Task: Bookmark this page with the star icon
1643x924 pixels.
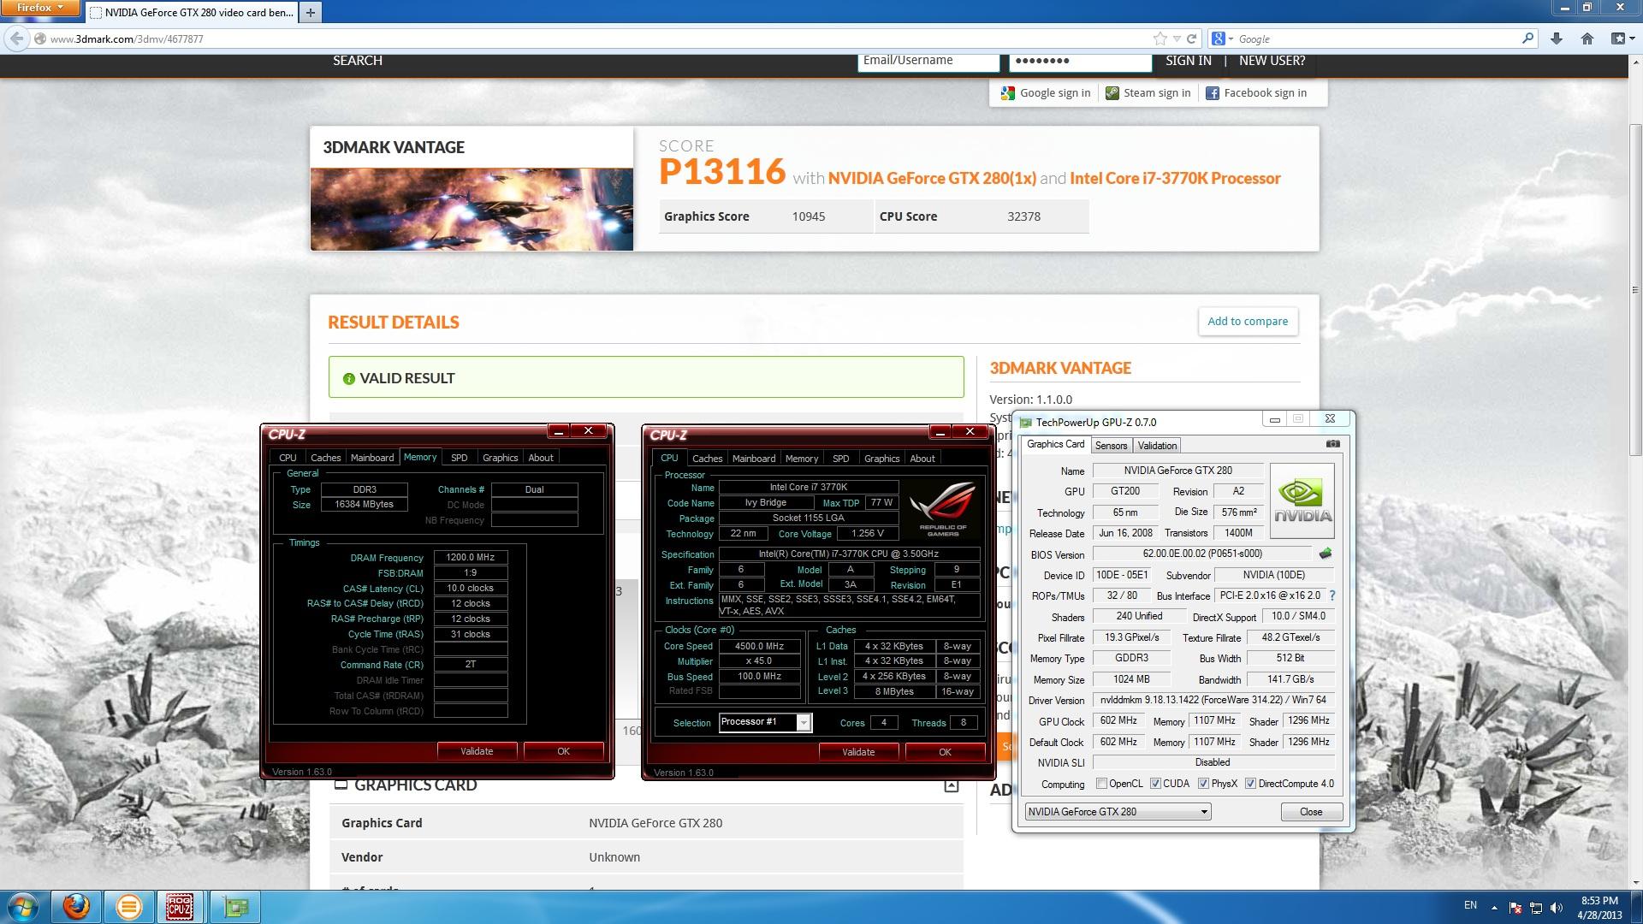Action: tap(1160, 38)
